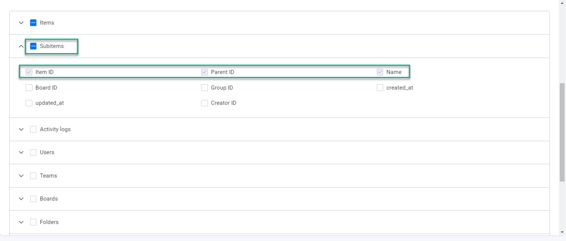Screen dimensions: 566x241
Task: Expand the Activity logs section
Action: pos(21,130)
